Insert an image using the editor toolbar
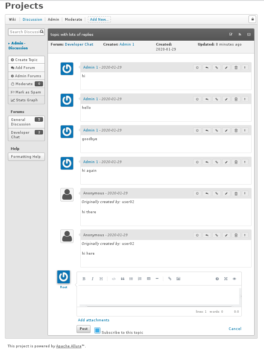The height and width of the screenshot is (353, 264). point(178,279)
